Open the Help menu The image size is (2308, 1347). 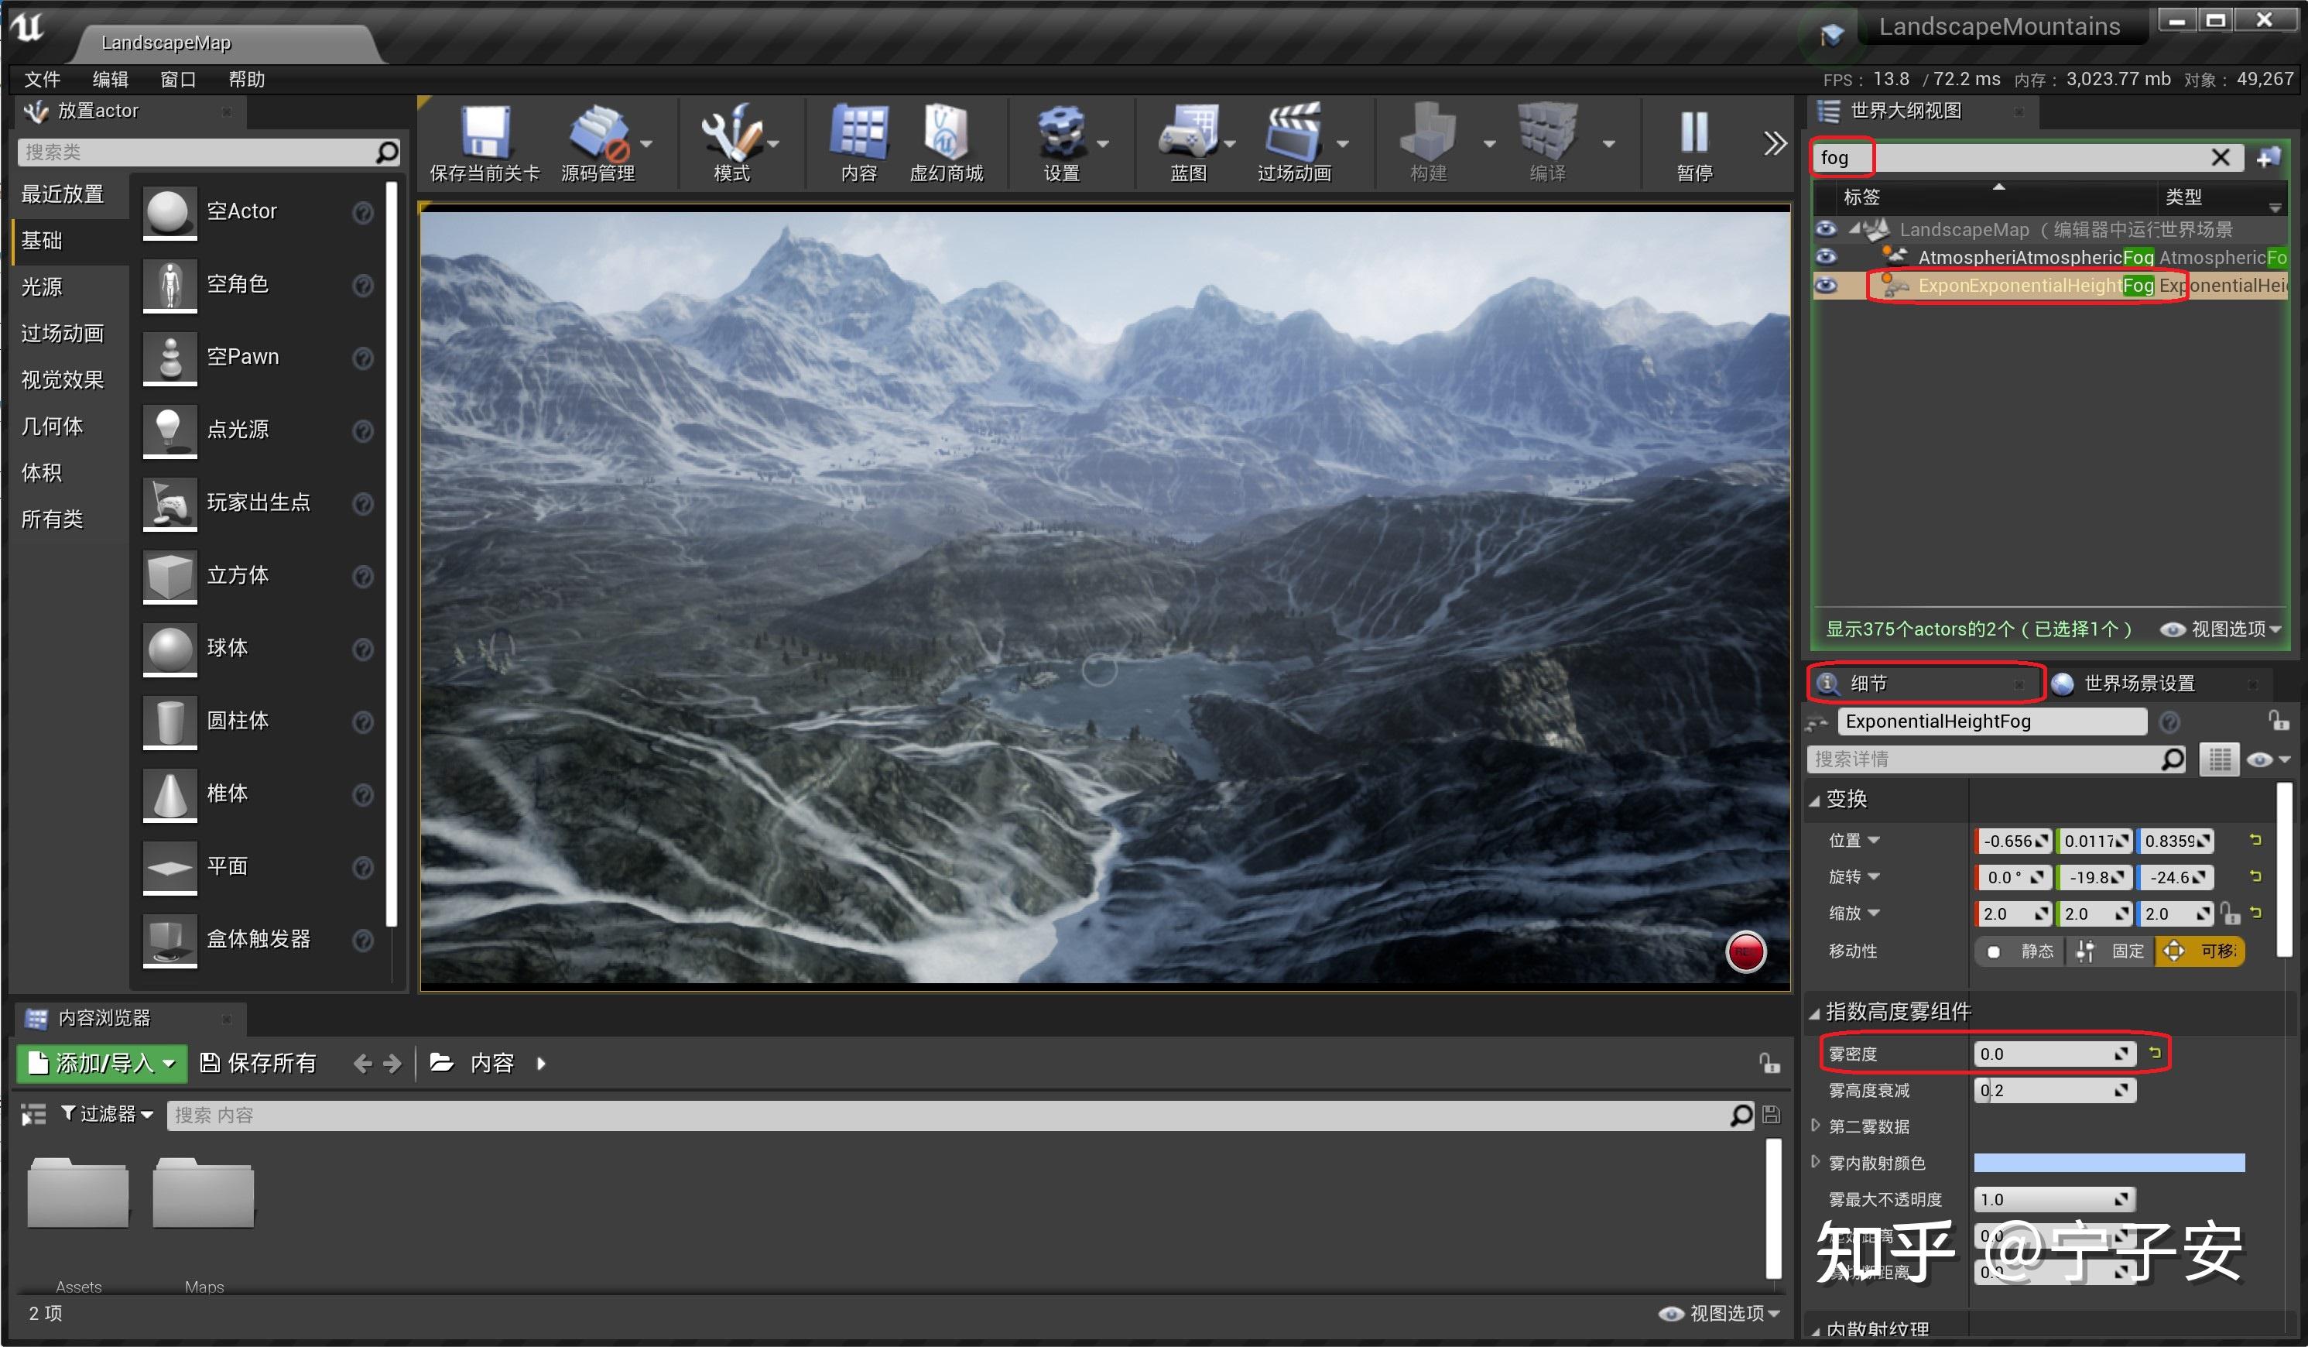[246, 80]
